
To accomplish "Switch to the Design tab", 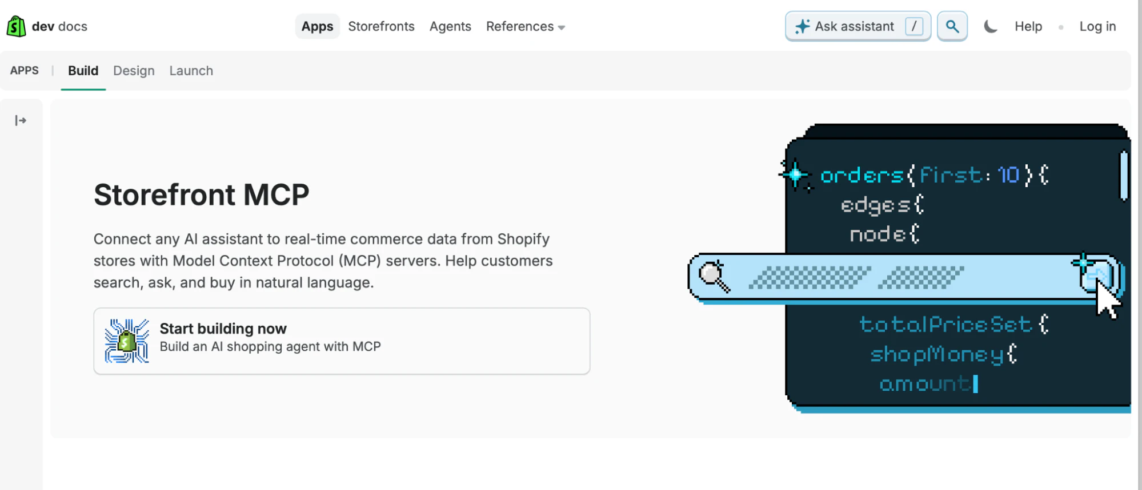I will [x=134, y=70].
